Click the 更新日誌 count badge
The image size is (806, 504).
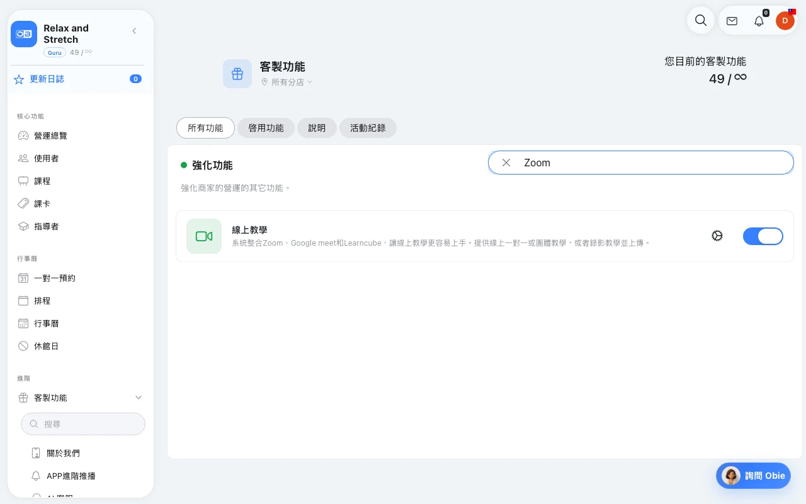coord(135,79)
